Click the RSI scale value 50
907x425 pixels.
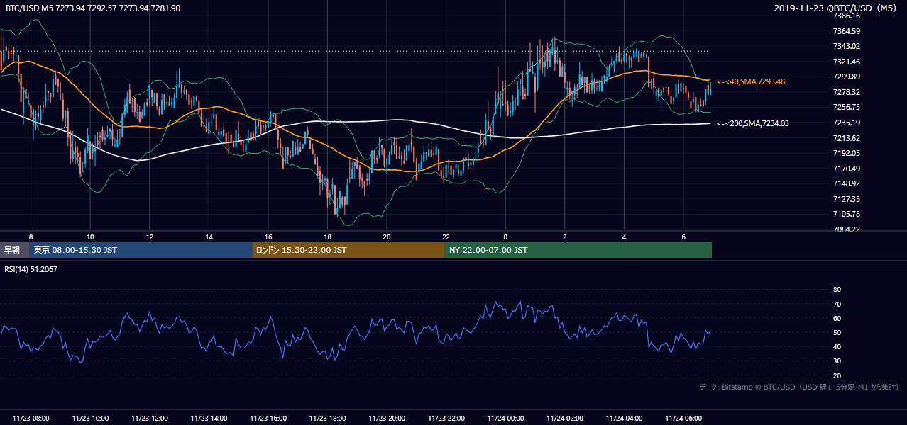click(837, 332)
